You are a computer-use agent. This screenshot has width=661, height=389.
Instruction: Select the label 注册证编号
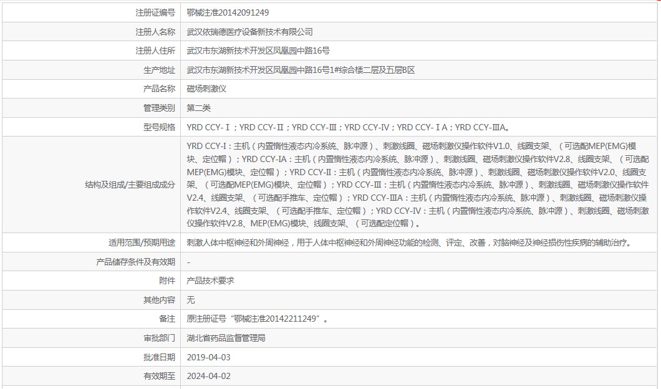coord(155,12)
